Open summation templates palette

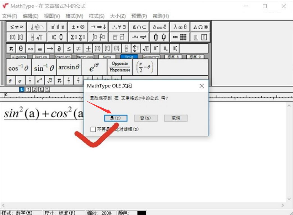pos(78,37)
